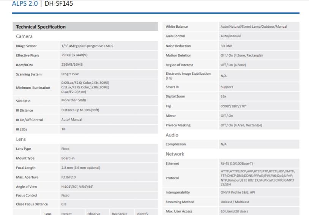Click the 'Lens Type' label
Viewport: 309px width, 215px height.
coord(24,149)
